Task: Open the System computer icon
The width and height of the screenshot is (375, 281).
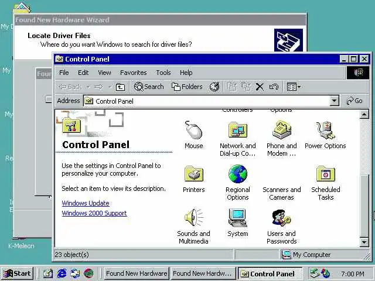Action: pyautogui.click(x=237, y=218)
